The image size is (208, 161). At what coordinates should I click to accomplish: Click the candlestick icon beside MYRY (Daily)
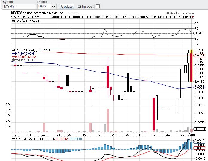click(x=13, y=50)
